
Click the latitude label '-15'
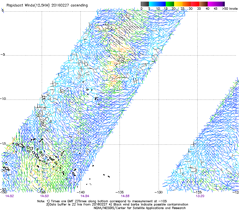point(3,143)
